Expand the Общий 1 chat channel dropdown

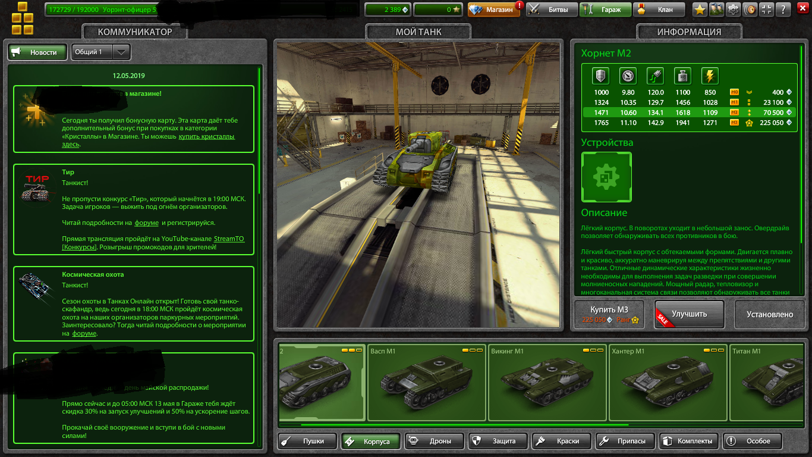pyautogui.click(x=101, y=52)
